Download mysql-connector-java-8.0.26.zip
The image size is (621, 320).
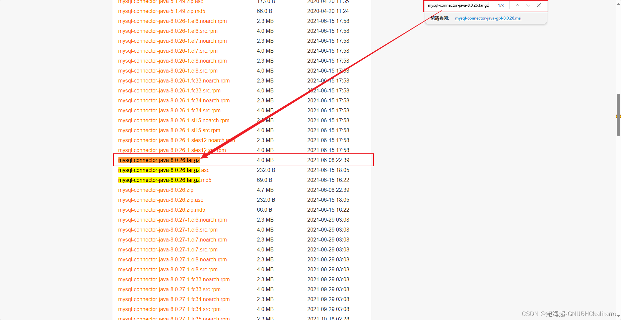tap(156, 190)
